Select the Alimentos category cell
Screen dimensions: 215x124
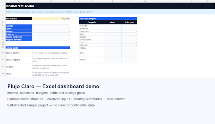(92, 29)
